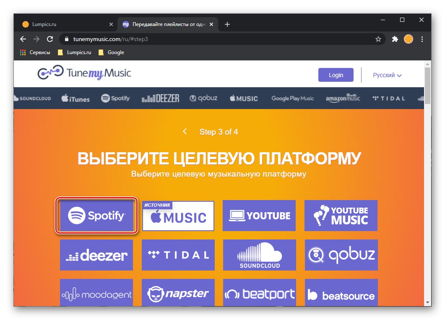Bookmark this page with the star

[378, 39]
